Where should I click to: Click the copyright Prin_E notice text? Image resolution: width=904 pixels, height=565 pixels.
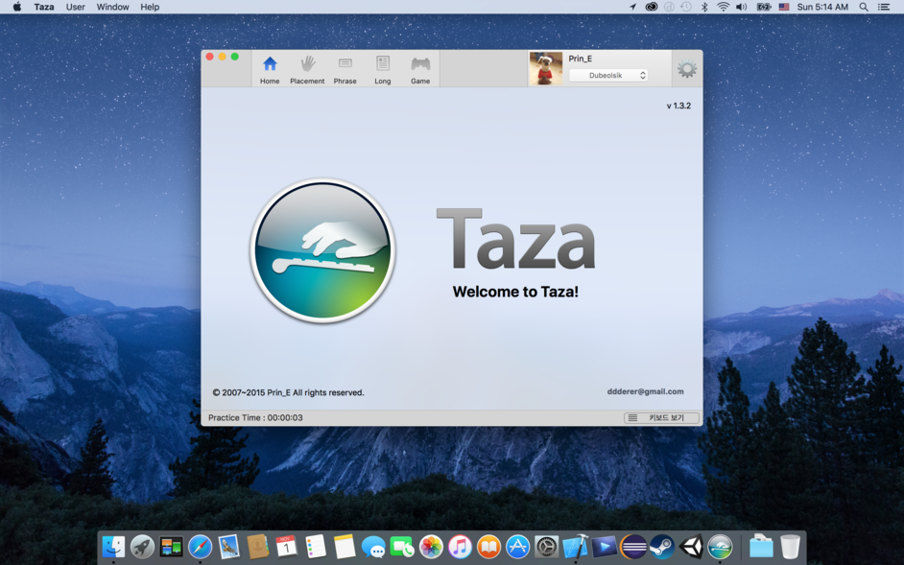coord(288,392)
